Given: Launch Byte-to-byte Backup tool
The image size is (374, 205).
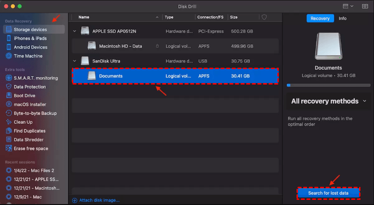Looking at the screenshot, I should [x=35, y=113].
